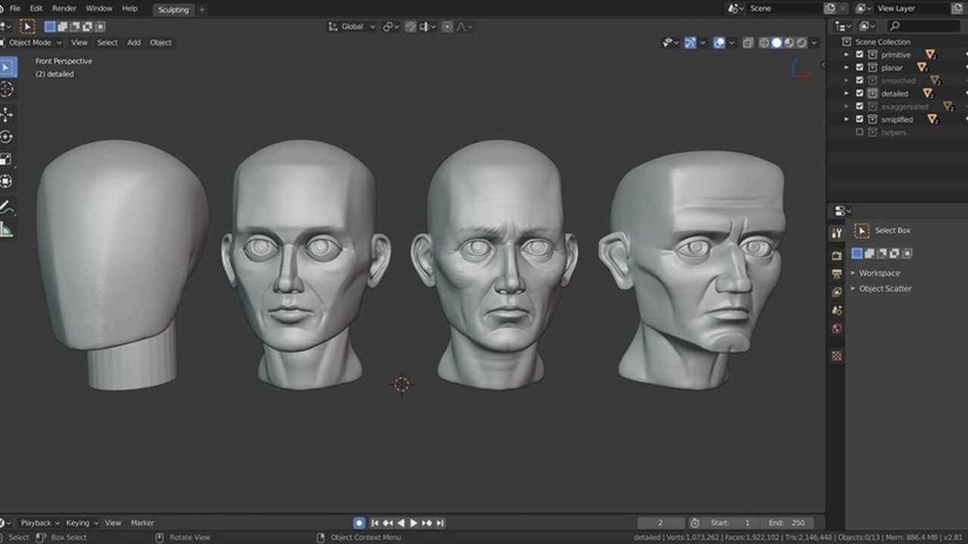Open the Render properties tab
This screenshot has height=544, width=968.
click(x=836, y=255)
